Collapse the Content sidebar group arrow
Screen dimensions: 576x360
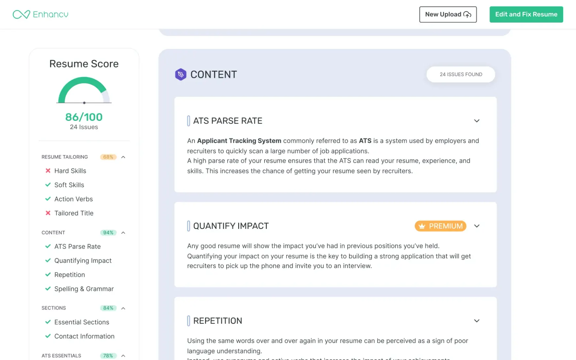pyautogui.click(x=123, y=233)
